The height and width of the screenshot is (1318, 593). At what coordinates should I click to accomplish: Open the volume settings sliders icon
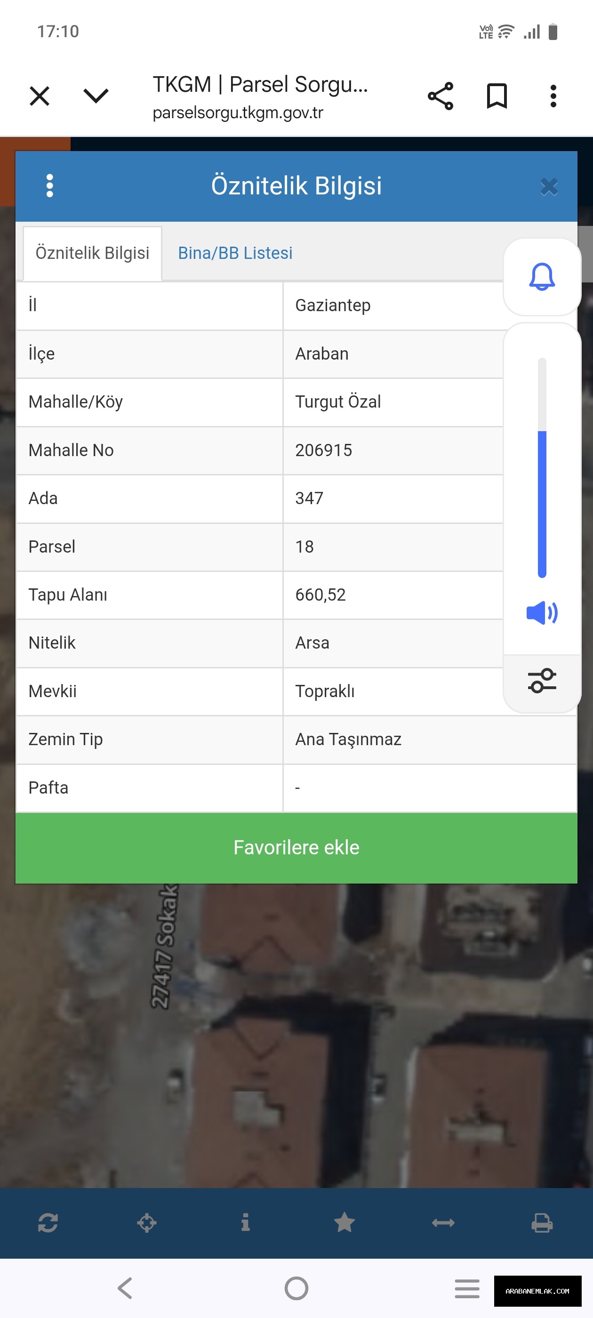coord(541,681)
